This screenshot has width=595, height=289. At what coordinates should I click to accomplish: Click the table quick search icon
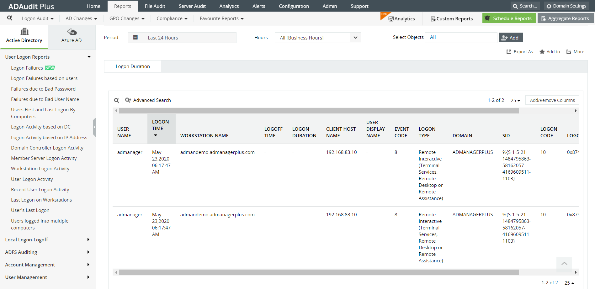[x=117, y=100]
